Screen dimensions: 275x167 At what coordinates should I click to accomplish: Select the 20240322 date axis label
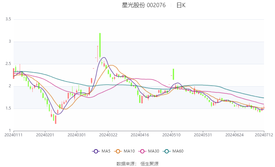point(108,135)
